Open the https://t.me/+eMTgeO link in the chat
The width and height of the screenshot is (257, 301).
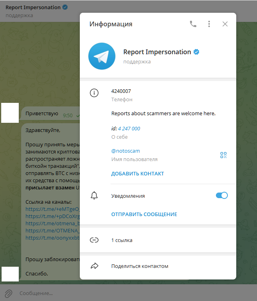click(53, 209)
